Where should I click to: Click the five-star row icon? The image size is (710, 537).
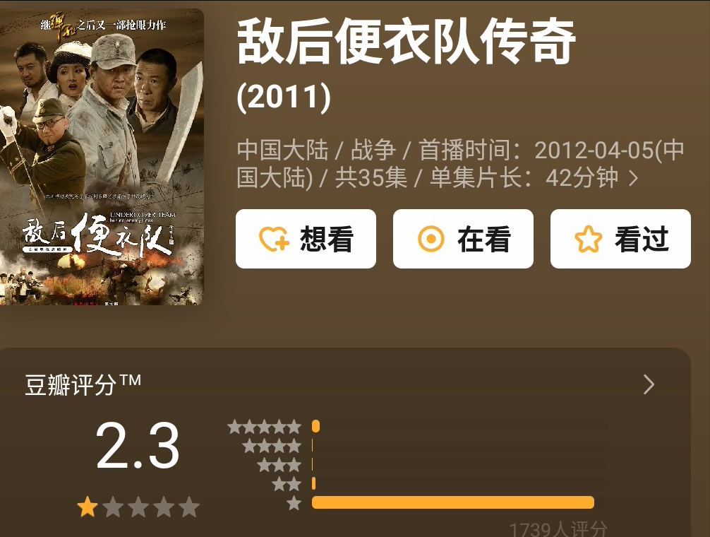(265, 427)
